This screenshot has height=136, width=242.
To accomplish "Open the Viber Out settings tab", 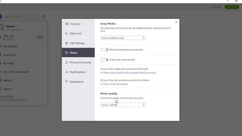I will 78,34.
